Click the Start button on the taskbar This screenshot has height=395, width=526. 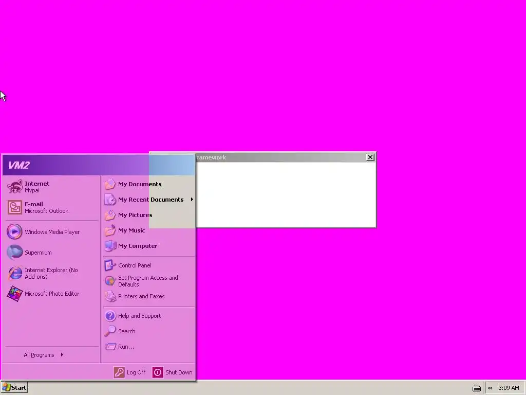[14, 388]
